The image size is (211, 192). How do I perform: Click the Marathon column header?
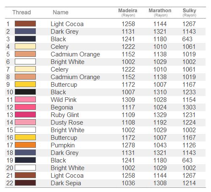point(160,12)
